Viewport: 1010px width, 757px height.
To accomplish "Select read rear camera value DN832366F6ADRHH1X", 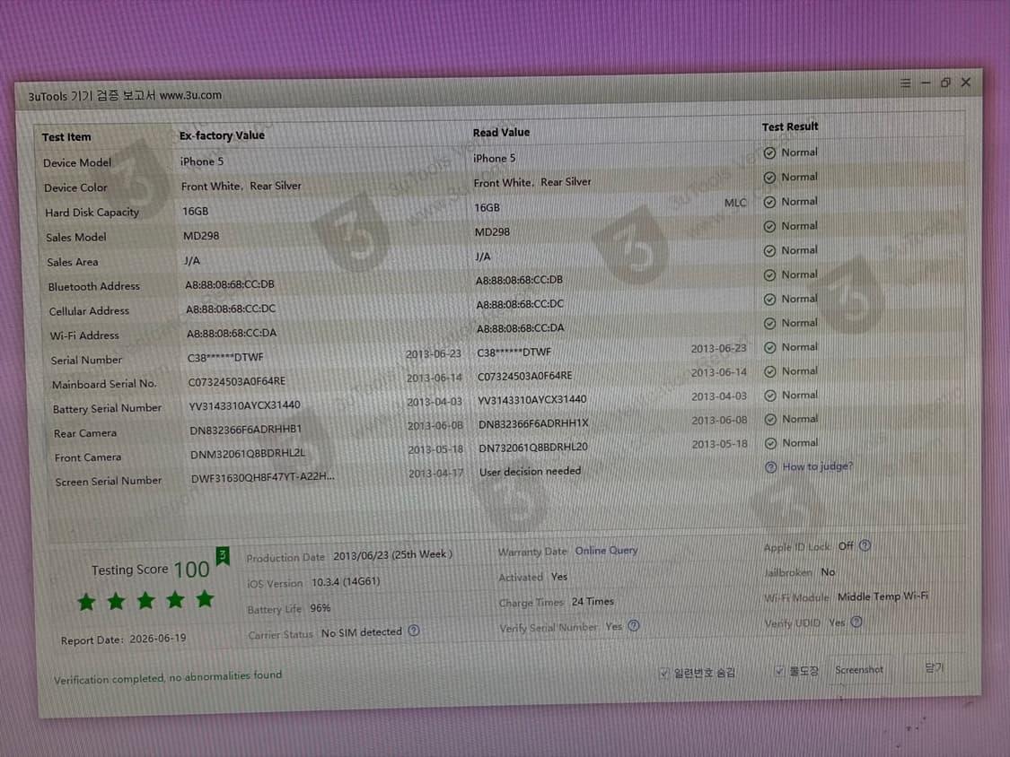I will (533, 423).
